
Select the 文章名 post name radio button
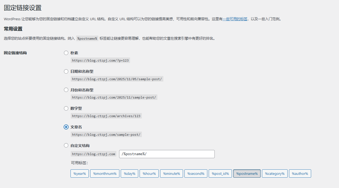66,127
